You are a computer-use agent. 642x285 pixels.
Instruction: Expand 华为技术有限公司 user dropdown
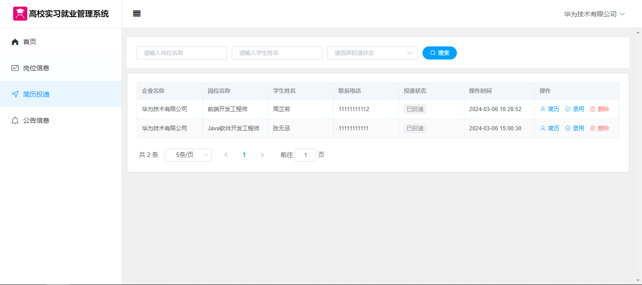coord(594,14)
